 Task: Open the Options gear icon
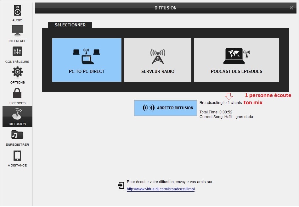(17, 72)
